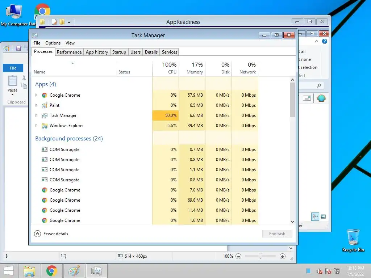Click the network tray icon
The height and width of the screenshot is (278, 371).
click(x=337, y=271)
